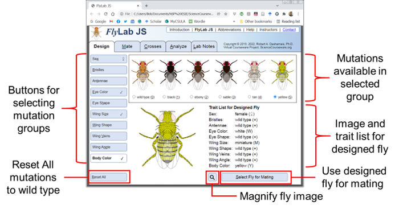
Task: Magnify the fly image with the search icon
Action: [212, 177]
